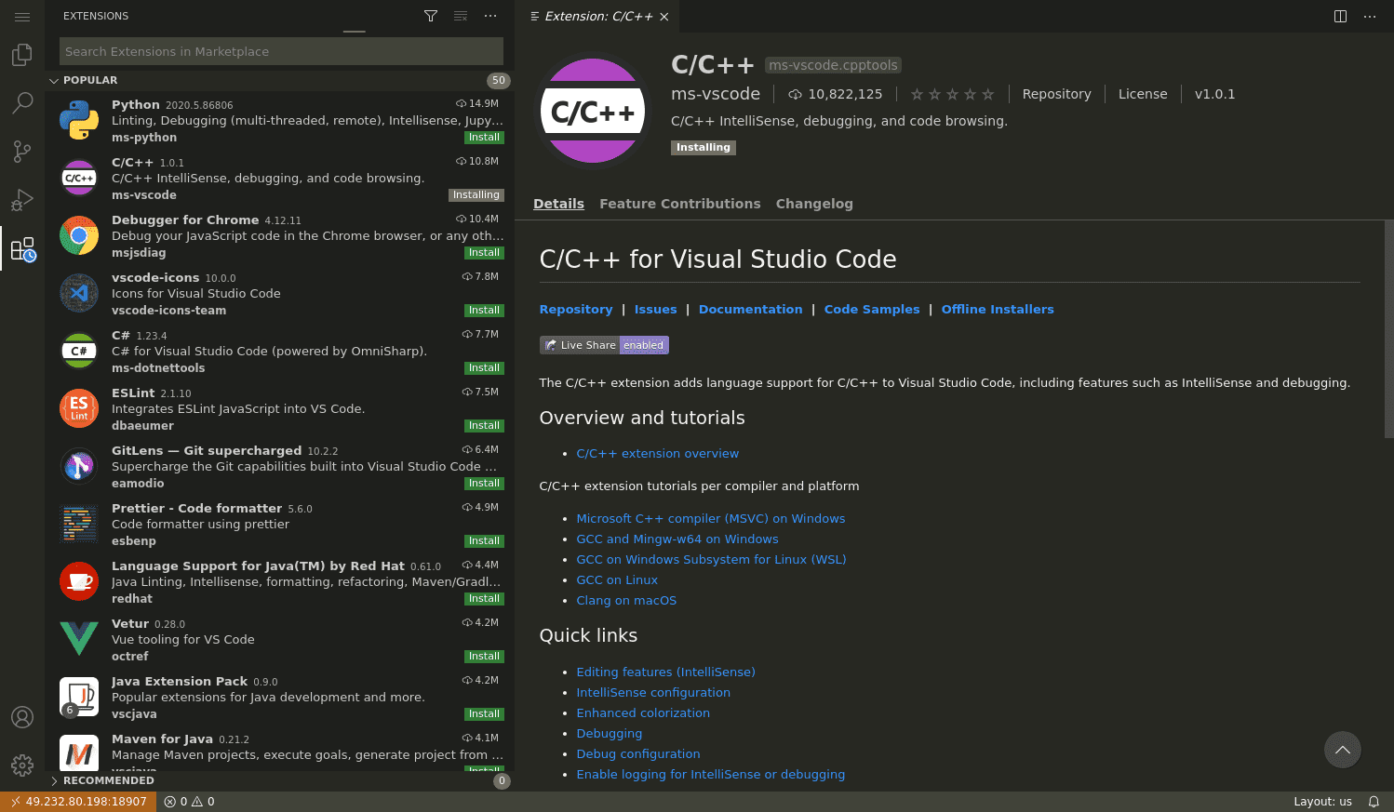Click the large C/C++ extension logo
The height and width of the screenshot is (812, 1394).
point(593,111)
